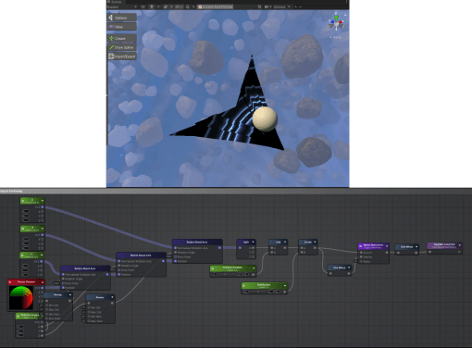Click the purple function node header icon
This screenshot has width=472, height=348.
tap(361, 246)
